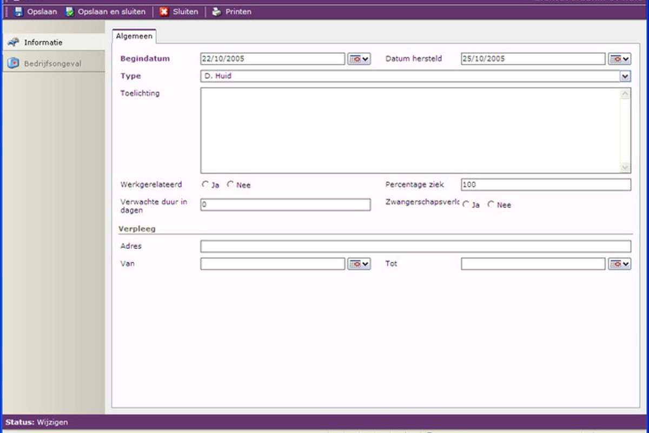The image size is (649, 433).
Task: Select Nee for Zwangerschapsverlof
Action: (491, 205)
